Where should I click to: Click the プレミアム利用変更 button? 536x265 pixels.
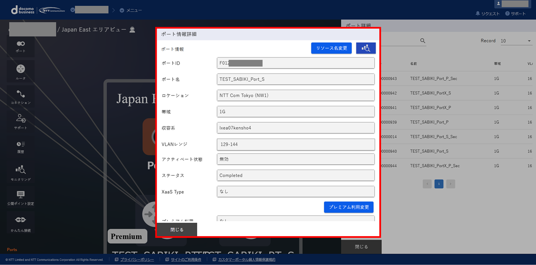(348, 207)
